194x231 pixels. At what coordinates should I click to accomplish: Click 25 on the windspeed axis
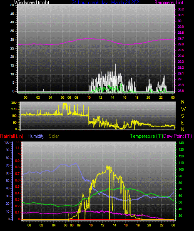click(x=12, y=48)
